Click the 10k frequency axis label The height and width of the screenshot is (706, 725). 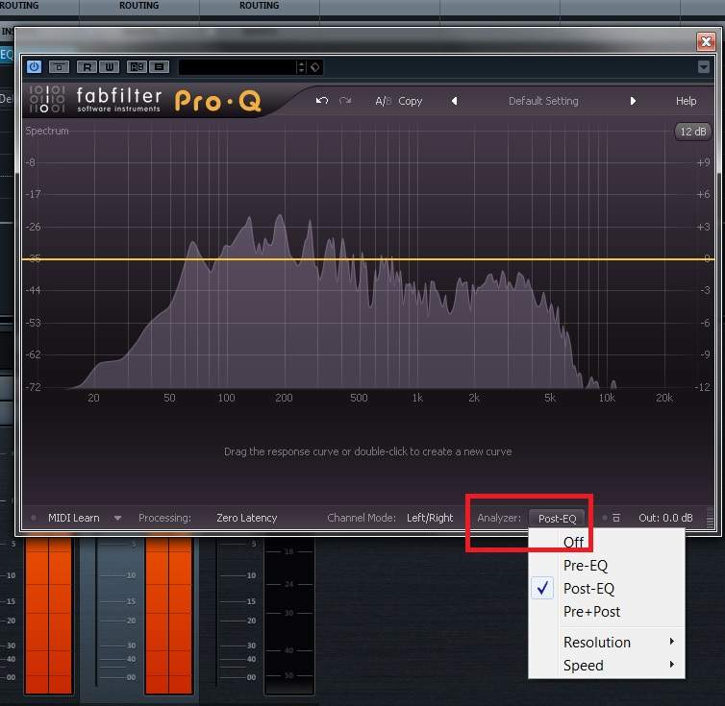607,398
